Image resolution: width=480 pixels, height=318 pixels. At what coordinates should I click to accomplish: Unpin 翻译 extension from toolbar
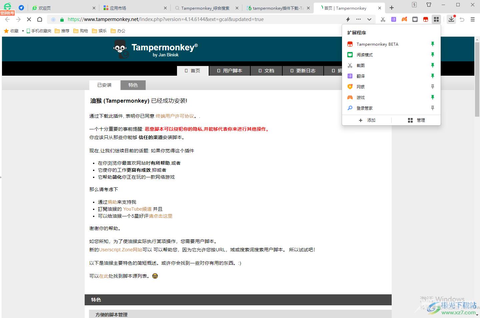coord(433,76)
